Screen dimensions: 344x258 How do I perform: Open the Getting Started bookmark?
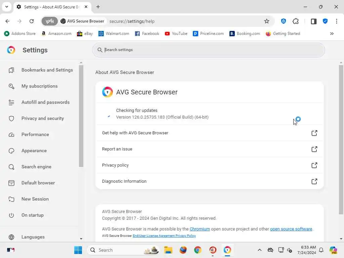tap(283, 34)
